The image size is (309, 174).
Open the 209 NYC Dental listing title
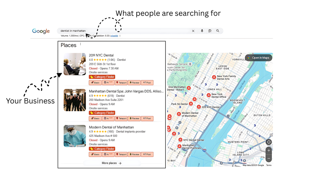point(101,55)
